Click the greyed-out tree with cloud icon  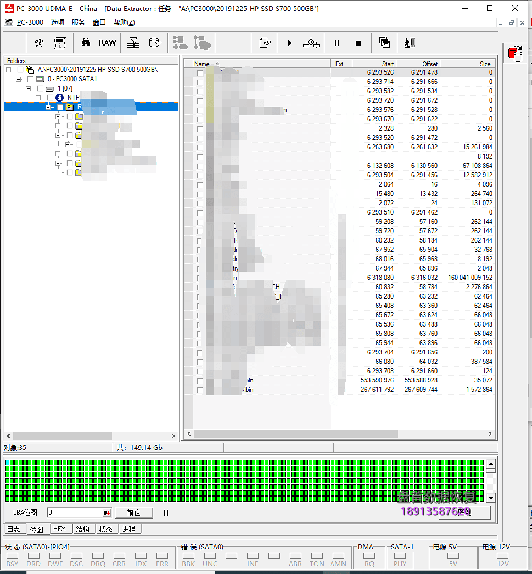click(202, 43)
